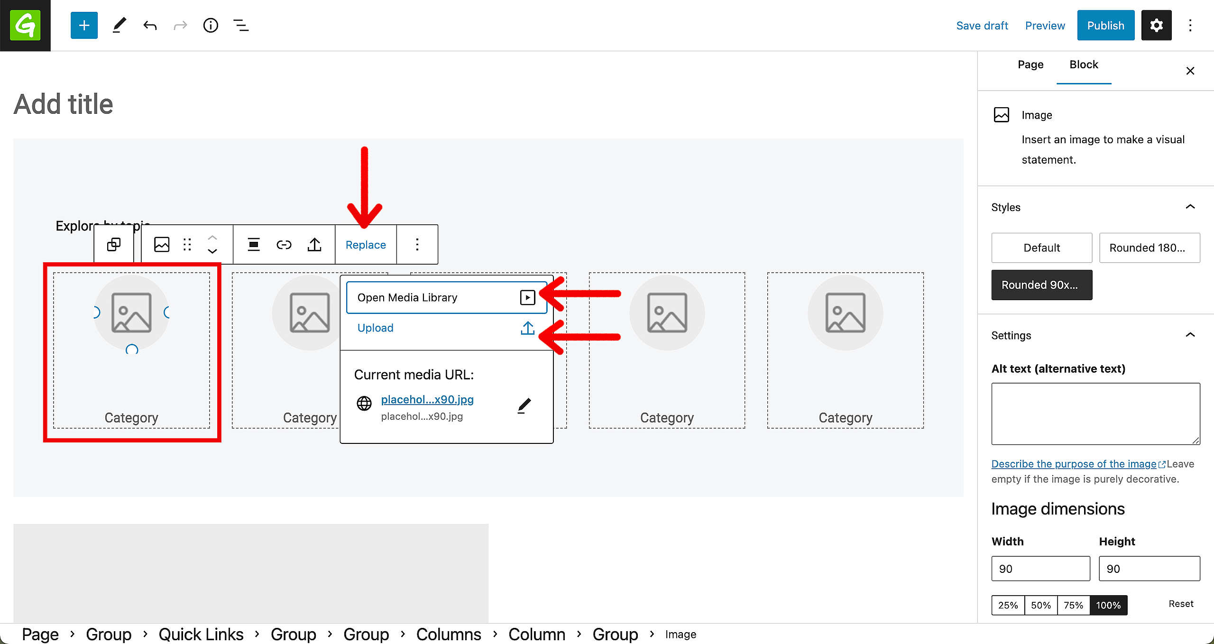Click the fifth Category caption text

pyautogui.click(x=846, y=418)
